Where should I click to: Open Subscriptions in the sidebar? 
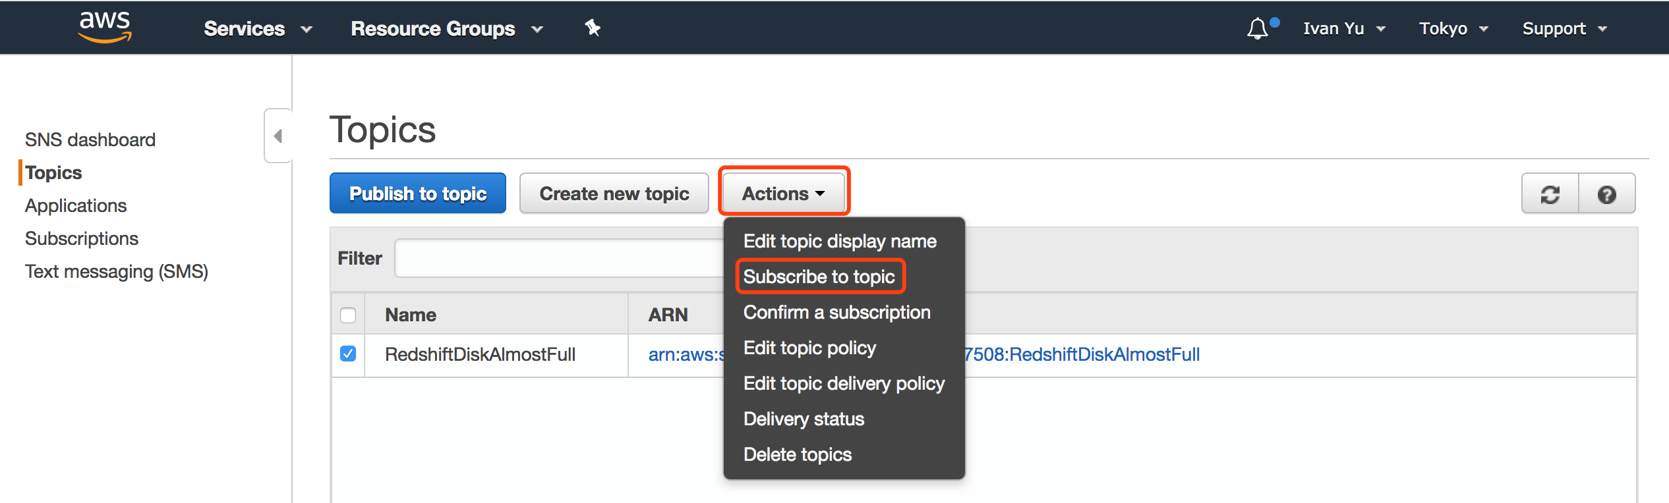pos(82,238)
